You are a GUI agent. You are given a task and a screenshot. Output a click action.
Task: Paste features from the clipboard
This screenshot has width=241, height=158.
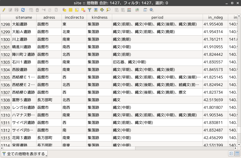[x=56, y=10]
